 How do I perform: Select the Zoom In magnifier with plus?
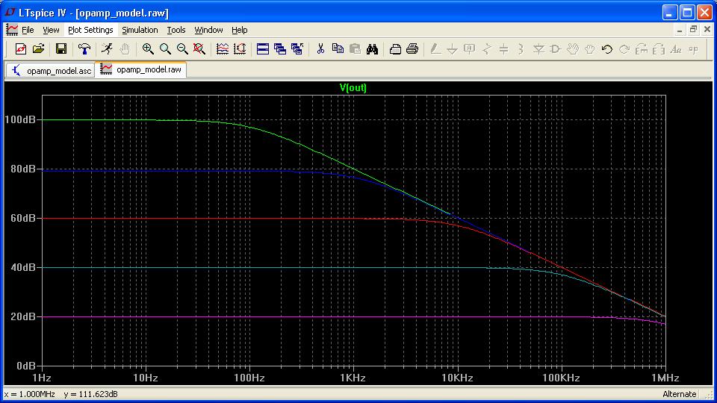pyautogui.click(x=148, y=49)
